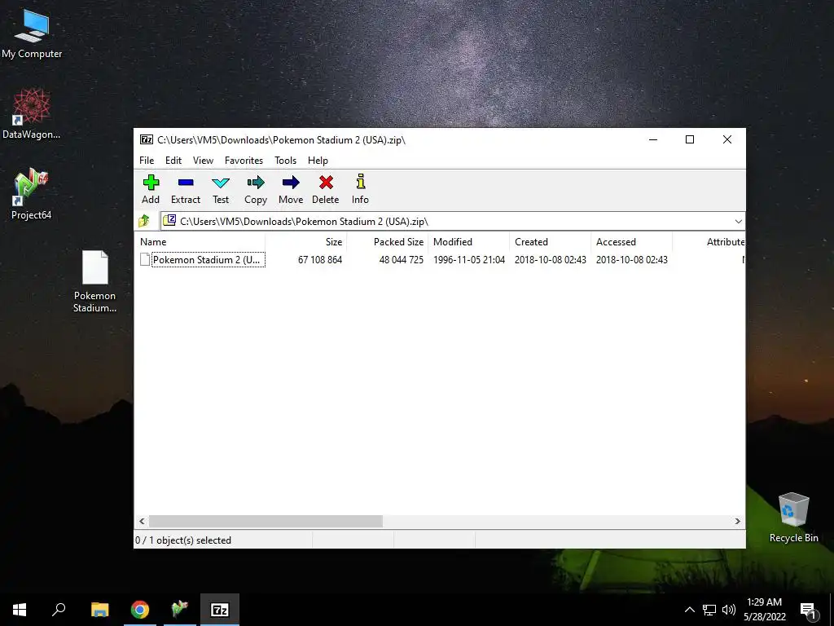Open File Explorer from the taskbar
Image resolution: width=834 pixels, height=626 pixels.
(99, 610)
